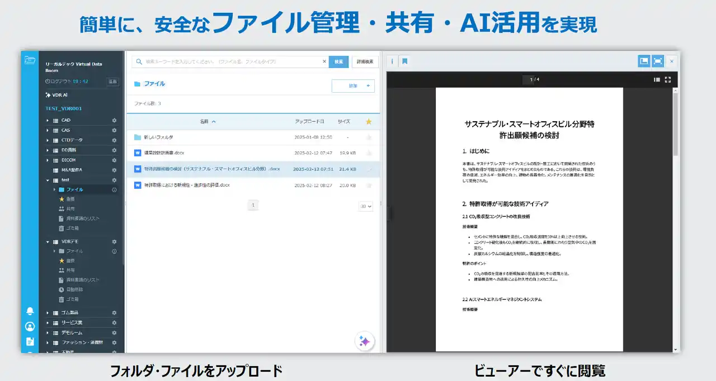Click the settings gear next to CAD
Screen dimensions: 716x381
click(x=114, y=120)
